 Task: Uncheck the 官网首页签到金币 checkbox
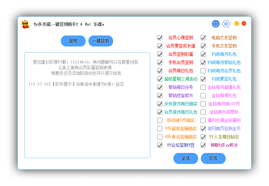(x=203, y=128)
